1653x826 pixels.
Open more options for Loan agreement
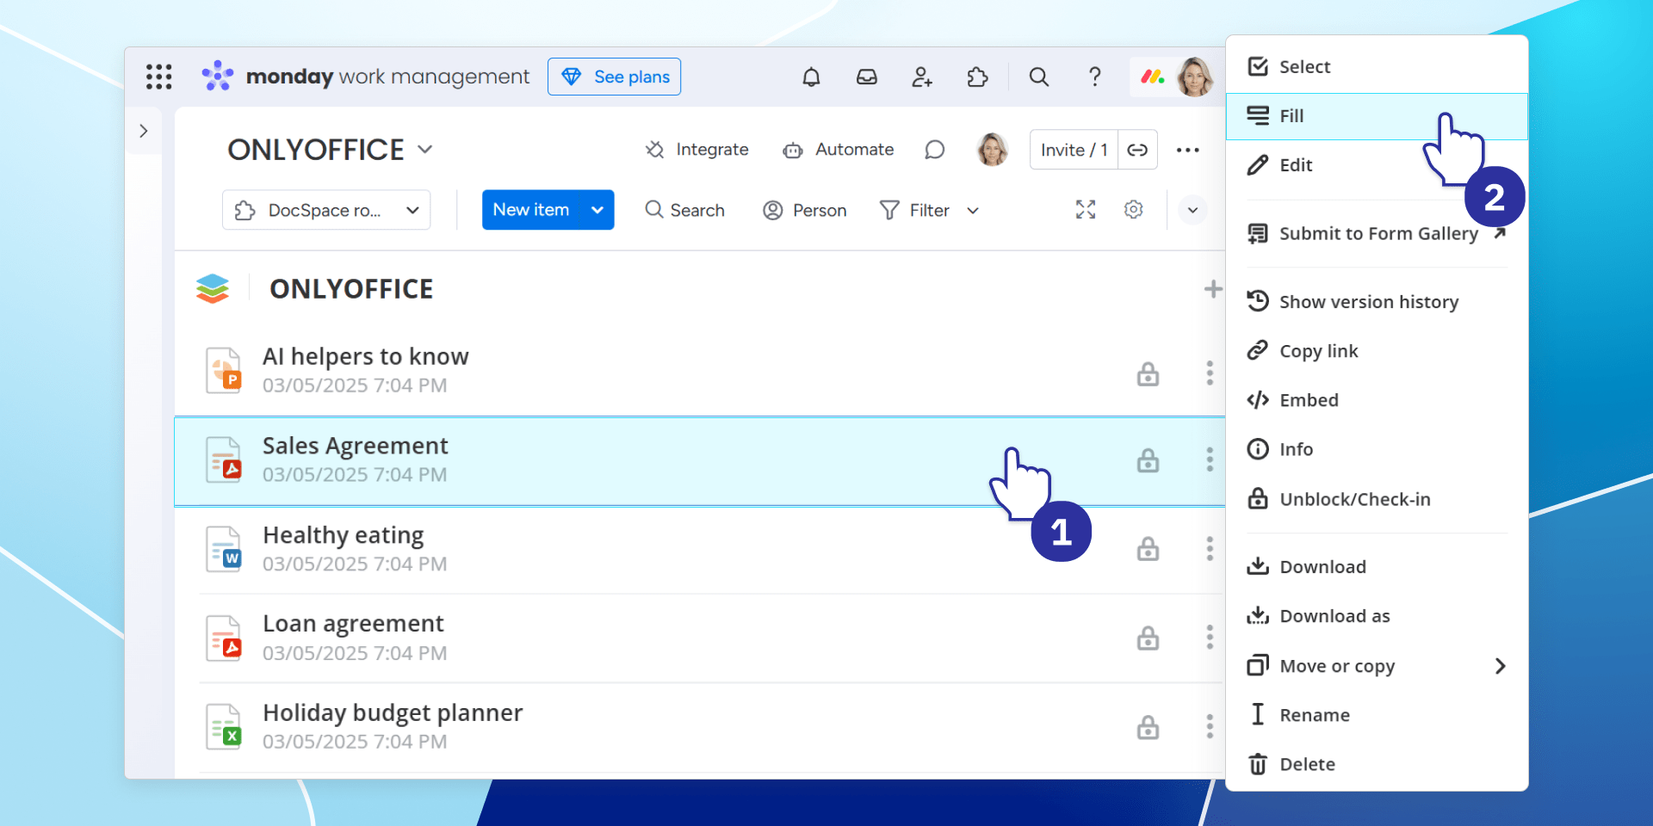[x=1210, y=637]
